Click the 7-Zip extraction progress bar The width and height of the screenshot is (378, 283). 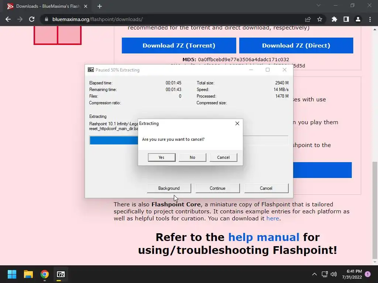[x=189, y=140]
